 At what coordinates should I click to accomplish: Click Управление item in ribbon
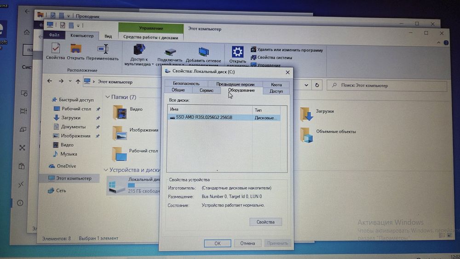tap(266, 65)
